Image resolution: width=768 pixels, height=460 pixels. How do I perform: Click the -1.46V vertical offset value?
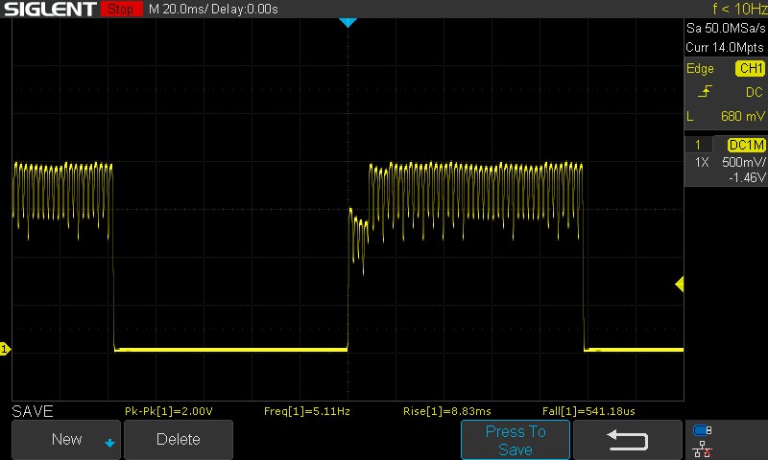click(747, 177)
